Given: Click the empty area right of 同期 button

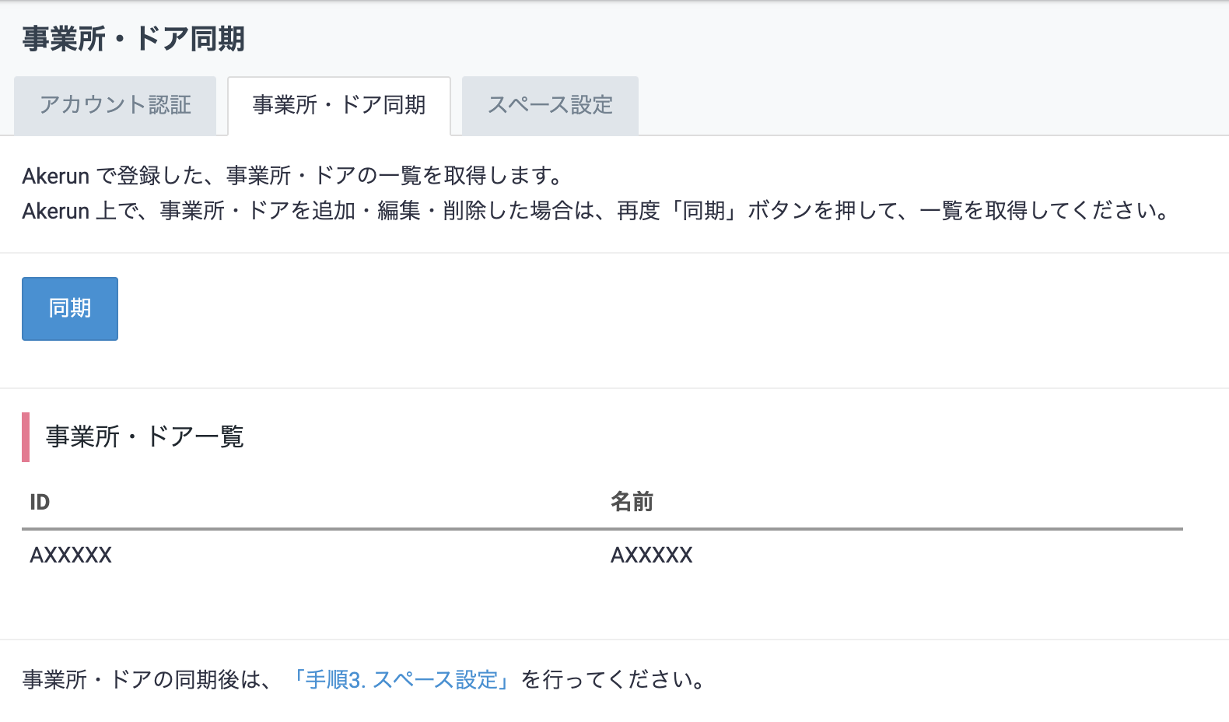Looking at the screenshot, I should [x=622, y=309].
